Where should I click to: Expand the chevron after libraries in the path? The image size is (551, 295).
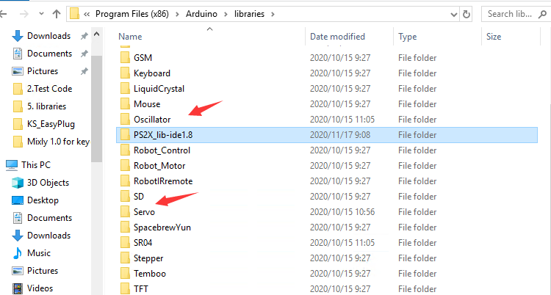[x=273, y=15]
